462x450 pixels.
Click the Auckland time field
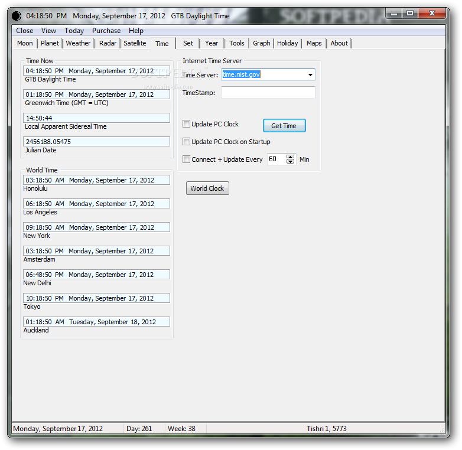coord(97,321)
